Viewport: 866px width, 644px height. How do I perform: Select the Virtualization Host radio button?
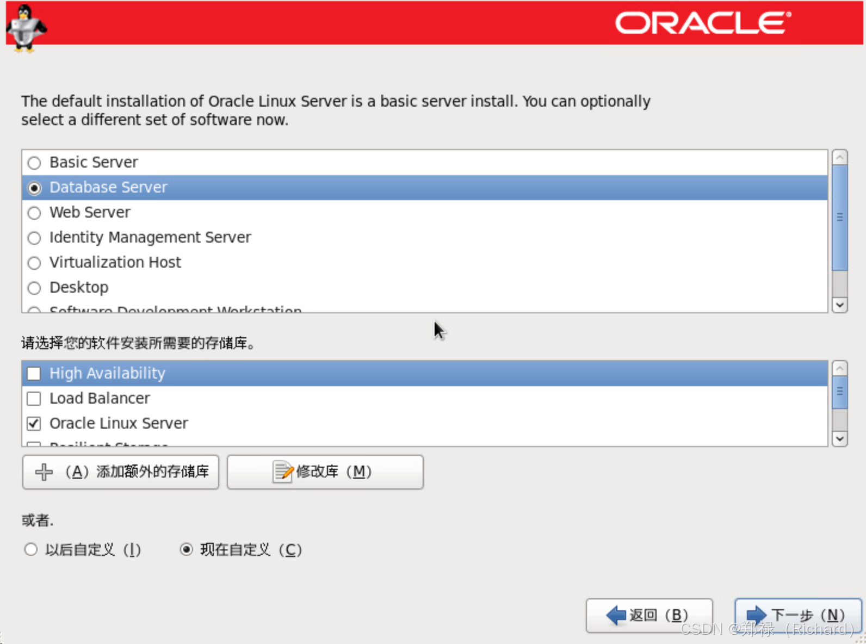point(34,263)
